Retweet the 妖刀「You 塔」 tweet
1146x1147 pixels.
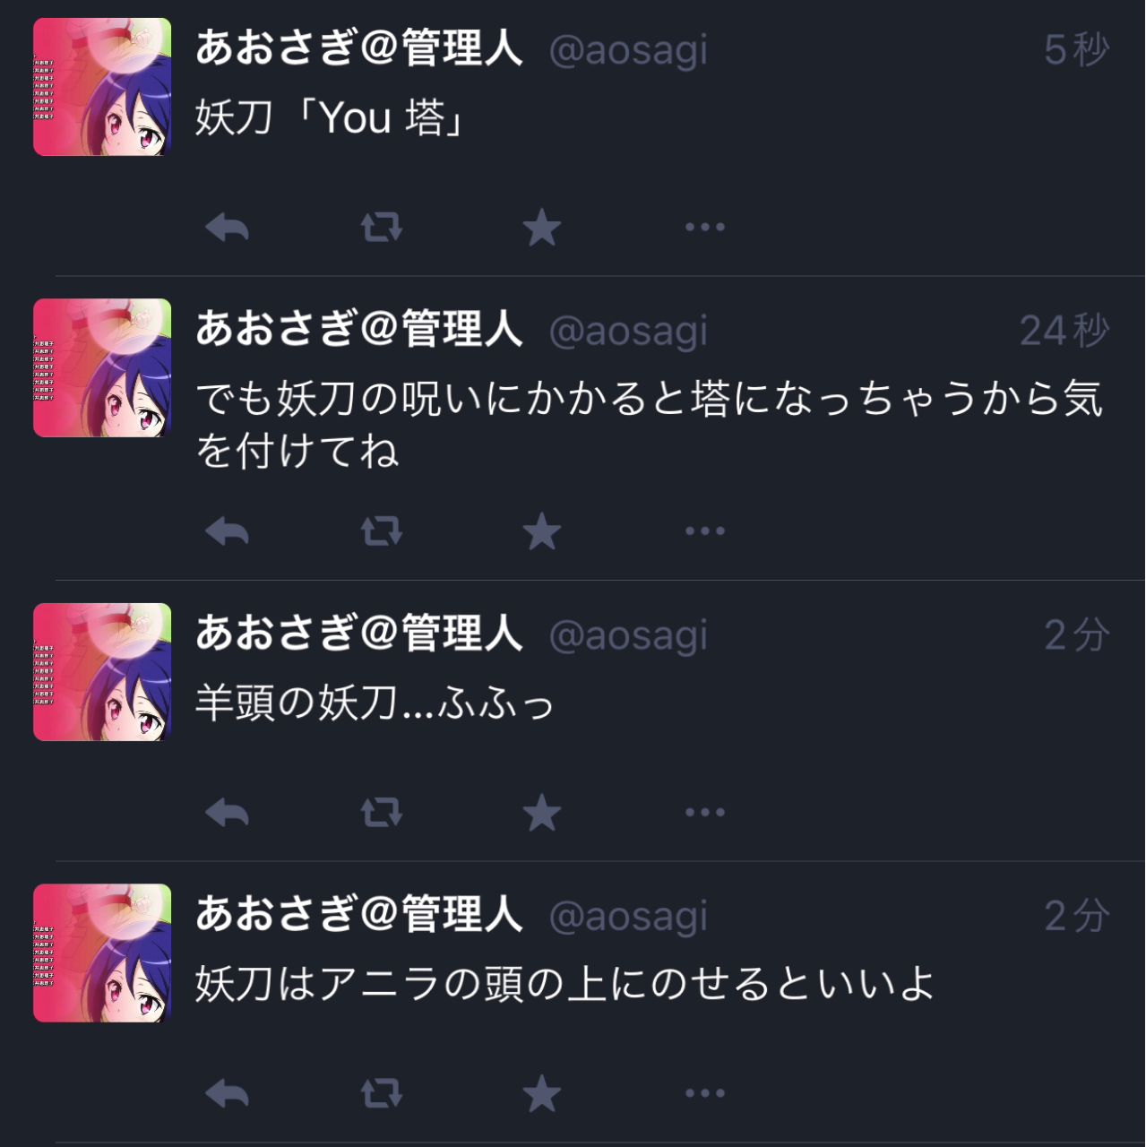point(382,228)
